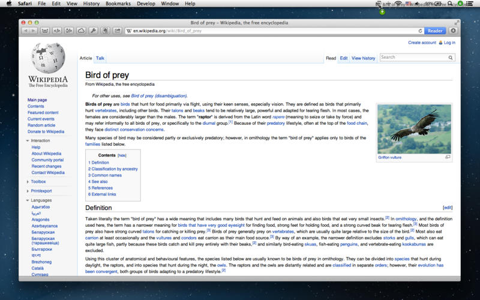Select the Read tab

[331, 58]
